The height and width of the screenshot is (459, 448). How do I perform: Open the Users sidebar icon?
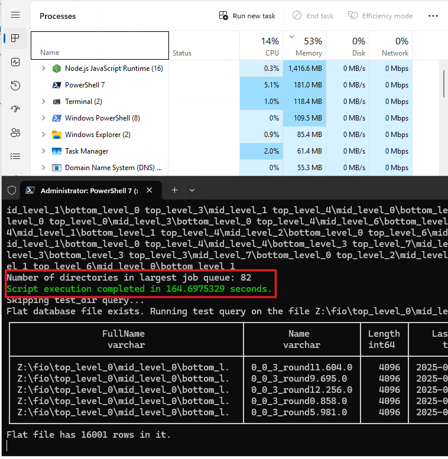pyautogui.click(x=15, y=132)
